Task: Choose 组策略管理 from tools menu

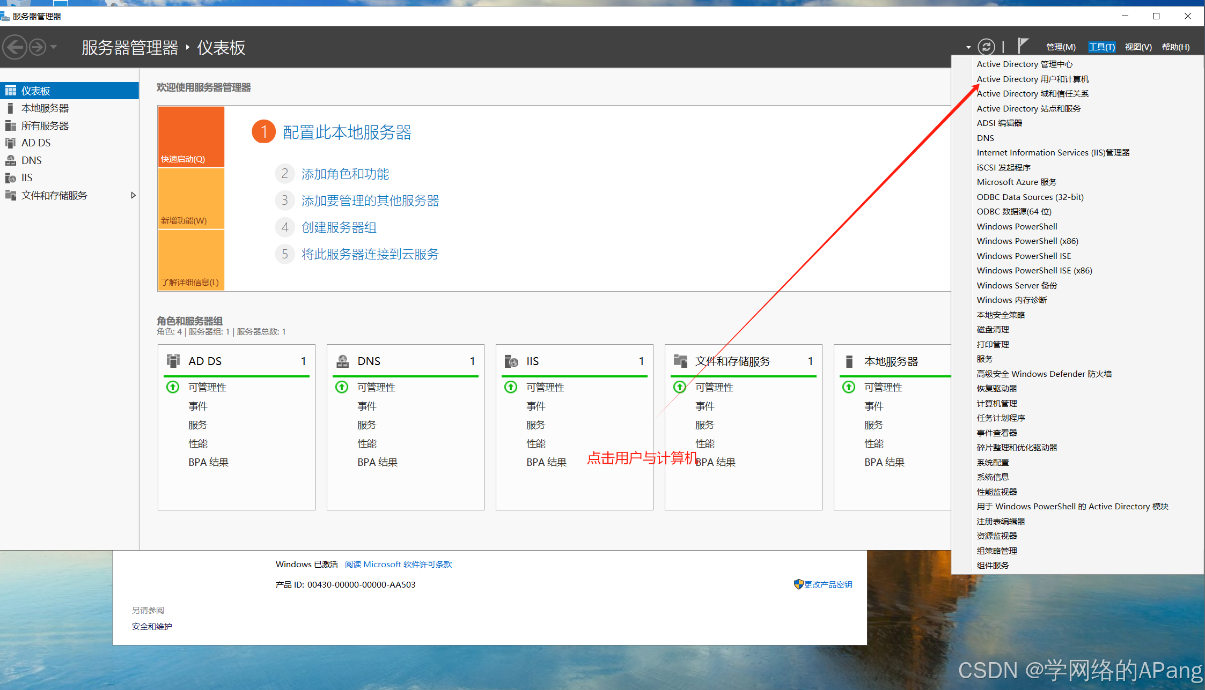Action: click(996, 551)
